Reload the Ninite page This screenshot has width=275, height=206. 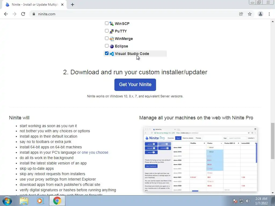23,14
